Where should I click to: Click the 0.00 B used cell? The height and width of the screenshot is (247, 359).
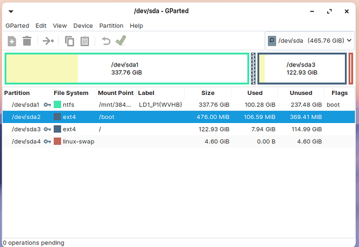pyautogui.click(x=266, y=142)
